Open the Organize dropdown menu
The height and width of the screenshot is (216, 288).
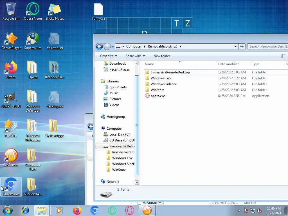tap(108, 56)
